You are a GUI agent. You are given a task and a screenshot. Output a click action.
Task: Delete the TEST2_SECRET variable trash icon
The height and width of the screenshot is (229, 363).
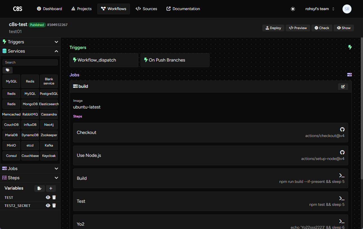(x=54, y=206)
